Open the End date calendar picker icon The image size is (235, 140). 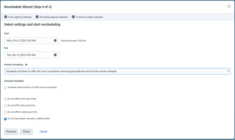(55, 55)
